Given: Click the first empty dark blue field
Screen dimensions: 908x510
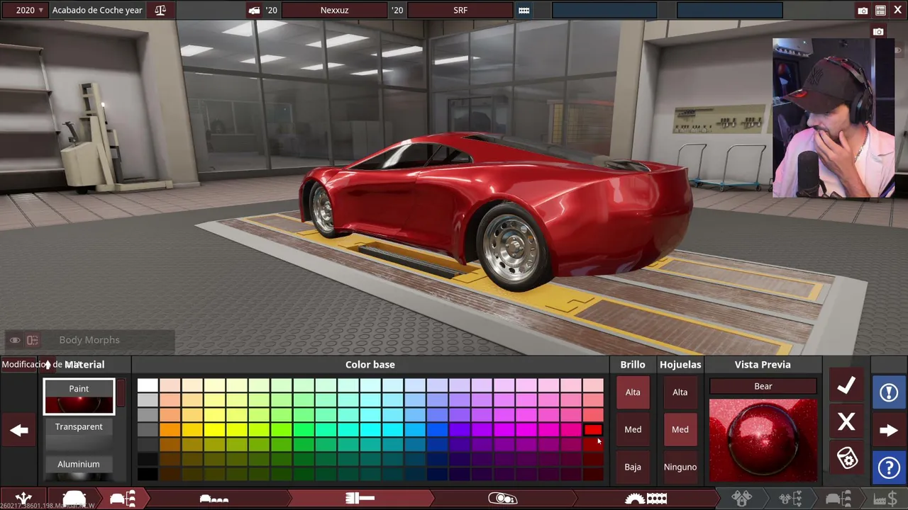Looking at the screenshot, I should (x=604, y=11).
